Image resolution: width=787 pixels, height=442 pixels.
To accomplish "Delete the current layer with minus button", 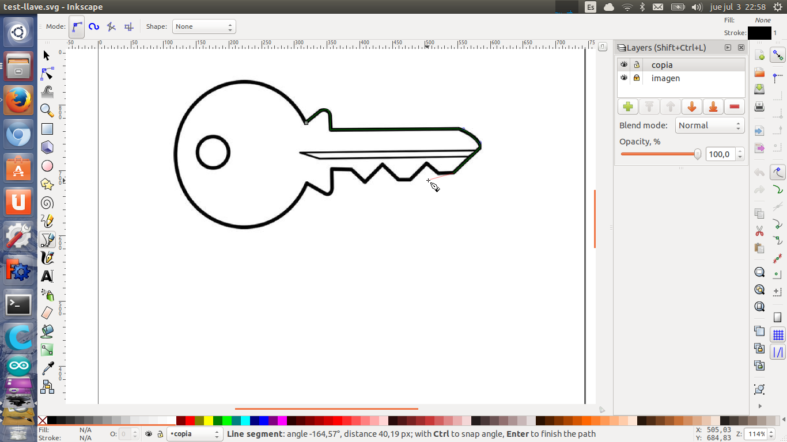I will [734, 106].
